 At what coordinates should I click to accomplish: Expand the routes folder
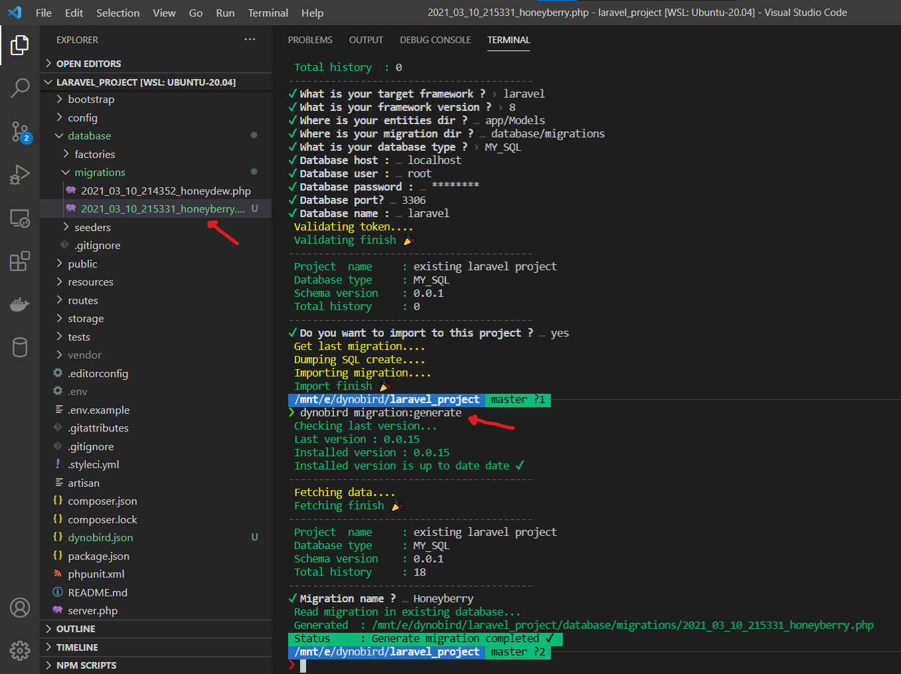(x=155, y=300)
